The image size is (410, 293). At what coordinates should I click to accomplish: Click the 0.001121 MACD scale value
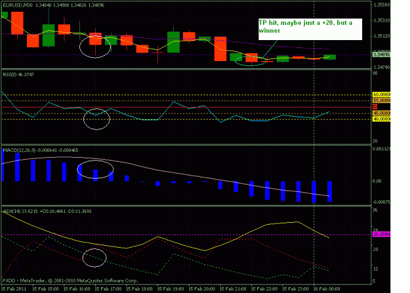382,148
